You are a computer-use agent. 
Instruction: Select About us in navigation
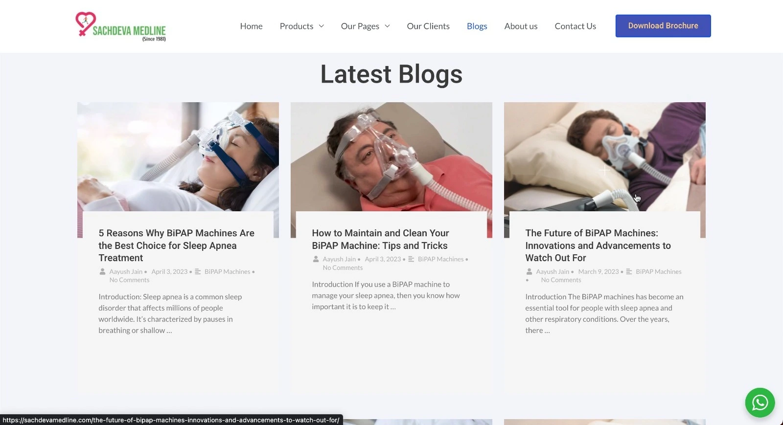[x=521, y=26]
